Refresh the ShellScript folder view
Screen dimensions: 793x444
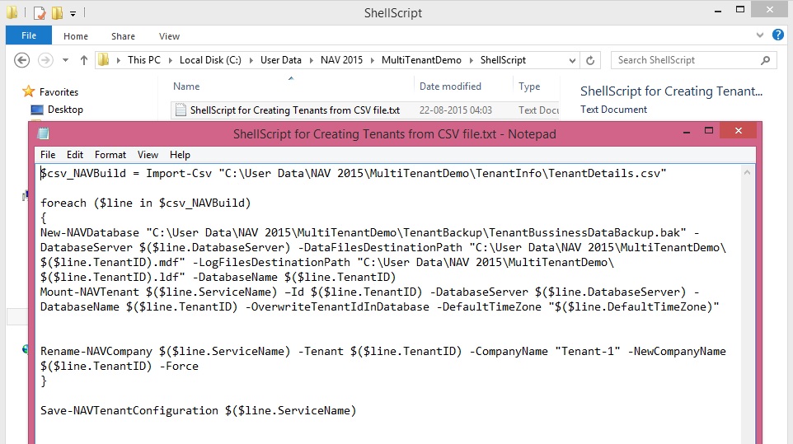[590, 60]
